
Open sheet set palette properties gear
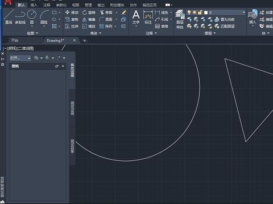[x=2, y=65]
